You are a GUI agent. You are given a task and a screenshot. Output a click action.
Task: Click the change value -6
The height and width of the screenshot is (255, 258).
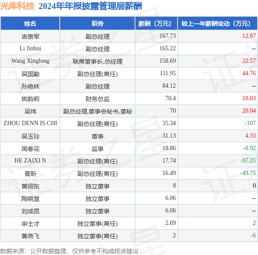click(253, 235)
